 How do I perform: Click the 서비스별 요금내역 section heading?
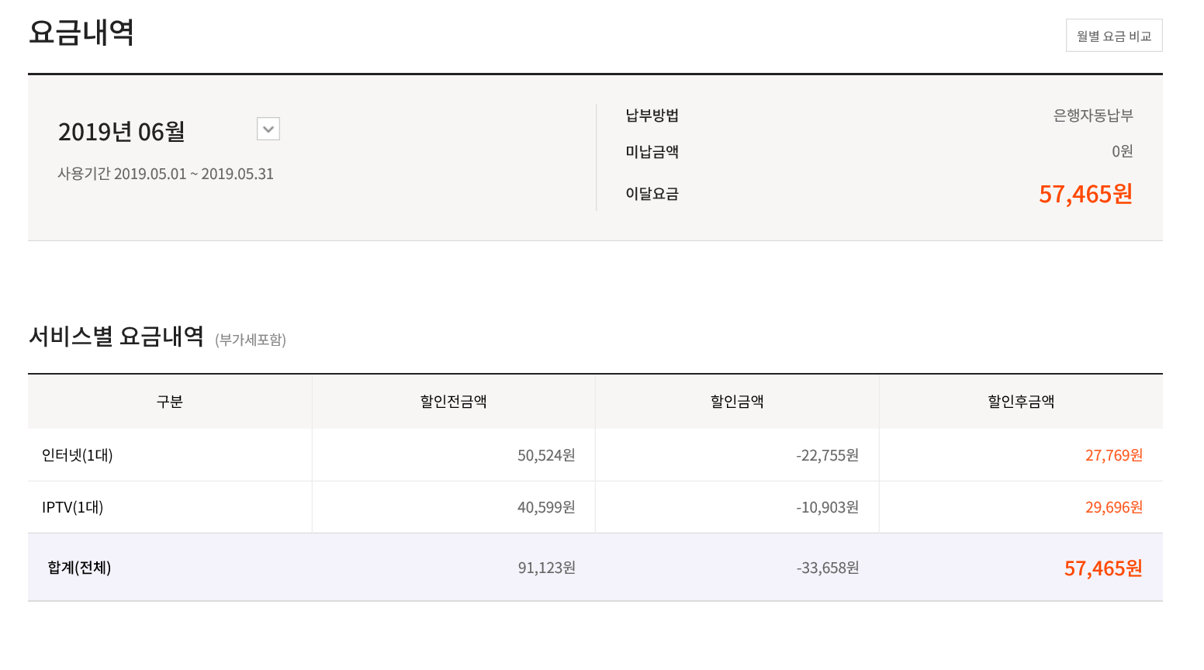(x=116, y=337)
